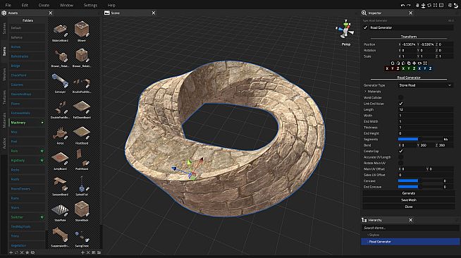Click the green Y axis button
Viewport: 461px width, 258px height.
(409, 68)
